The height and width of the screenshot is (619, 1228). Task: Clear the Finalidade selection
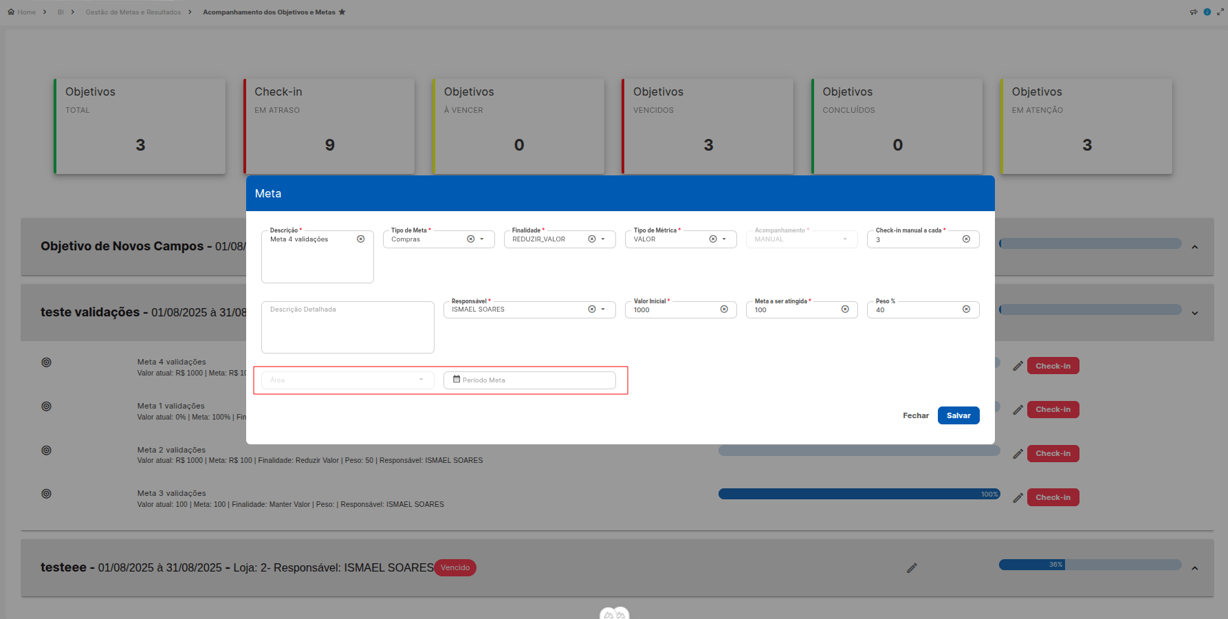(592, 239)
